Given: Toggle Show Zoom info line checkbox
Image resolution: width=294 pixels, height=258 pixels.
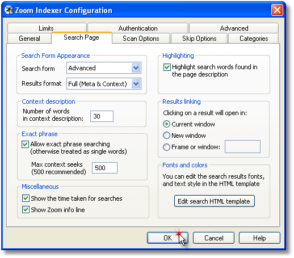Looking at the screenshot, I should [26, 210].
